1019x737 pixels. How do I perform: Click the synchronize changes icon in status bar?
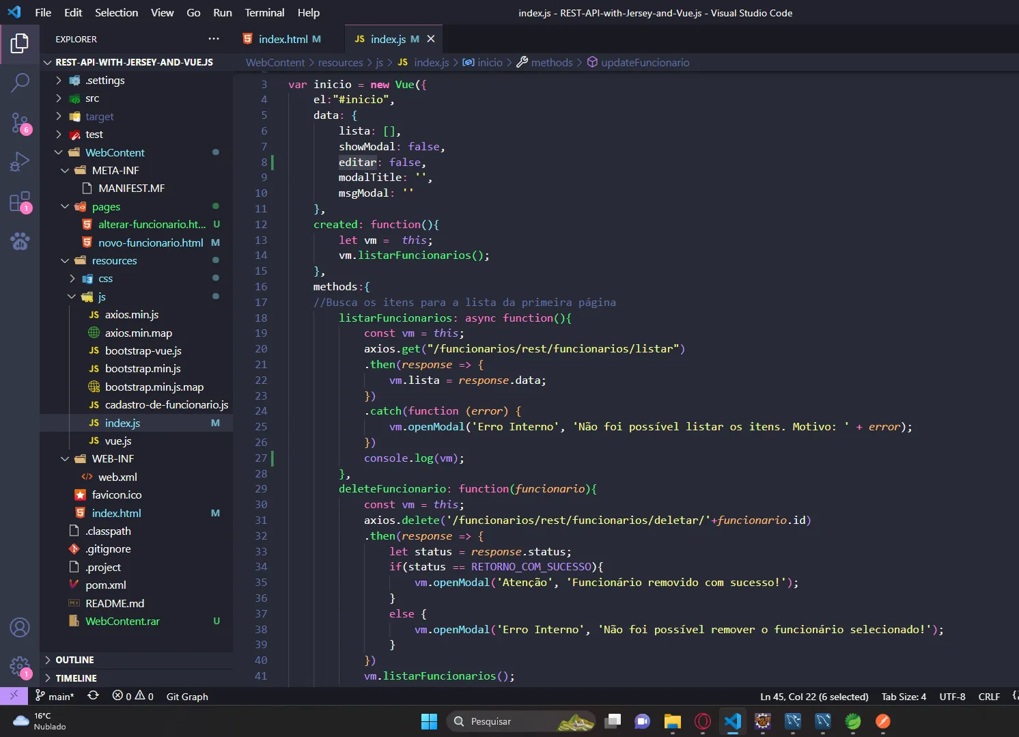[x=94, y=696]
